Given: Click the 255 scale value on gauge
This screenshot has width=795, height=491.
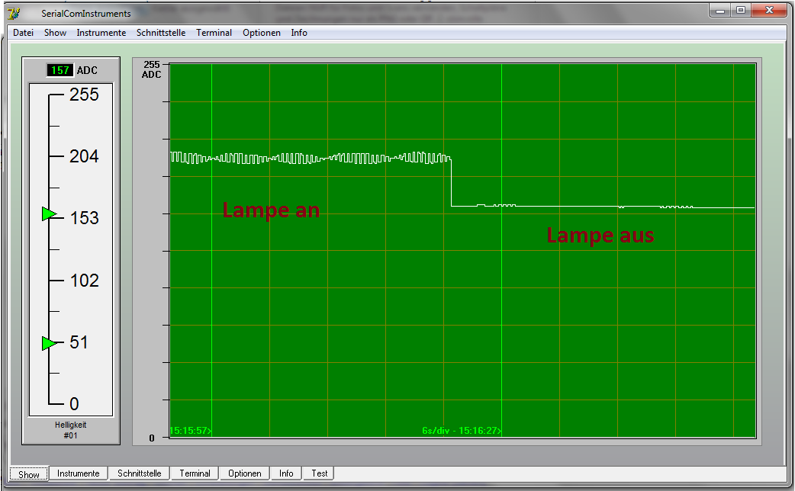Looking at the screenshot, I should coord(84,95).
